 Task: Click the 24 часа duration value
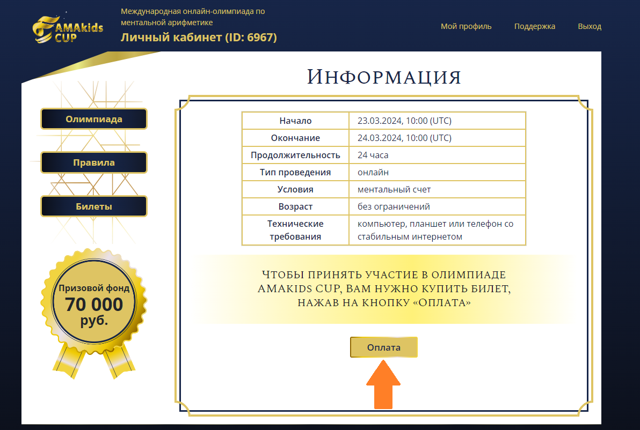pyautogui.click(x=373, y=155)
